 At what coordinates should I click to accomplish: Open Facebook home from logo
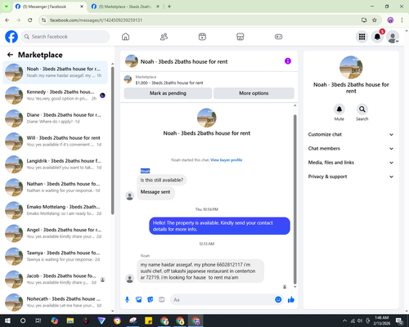coord(11,37)
